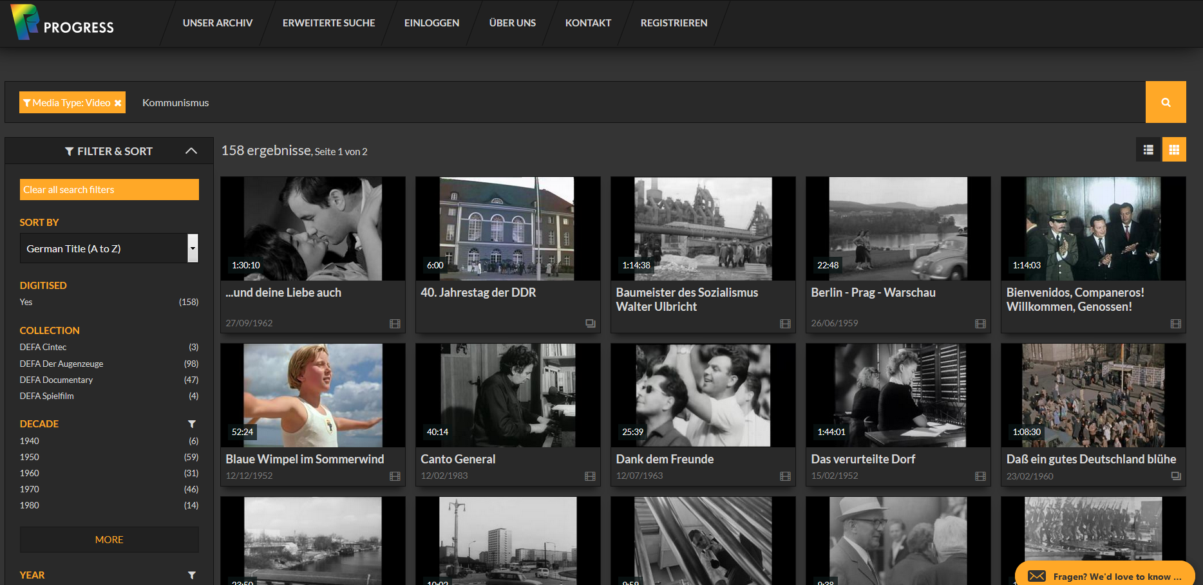Viewport: 1203px width, 585px height.
Task: Go to EINLOGGEN page
Action: coord(431,23)
